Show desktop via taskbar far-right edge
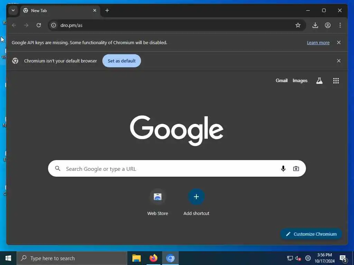 coord(353,258)
